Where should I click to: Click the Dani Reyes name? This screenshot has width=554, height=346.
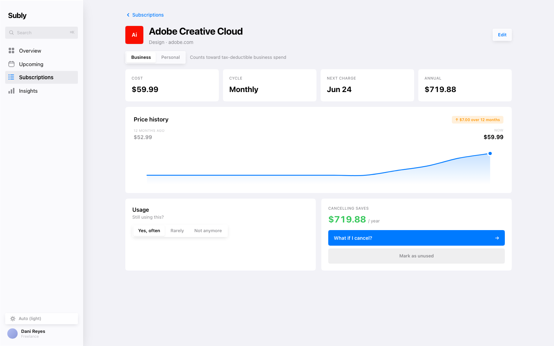[33, 331]
